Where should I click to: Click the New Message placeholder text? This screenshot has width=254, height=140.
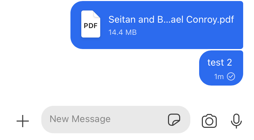pos(80,119)
